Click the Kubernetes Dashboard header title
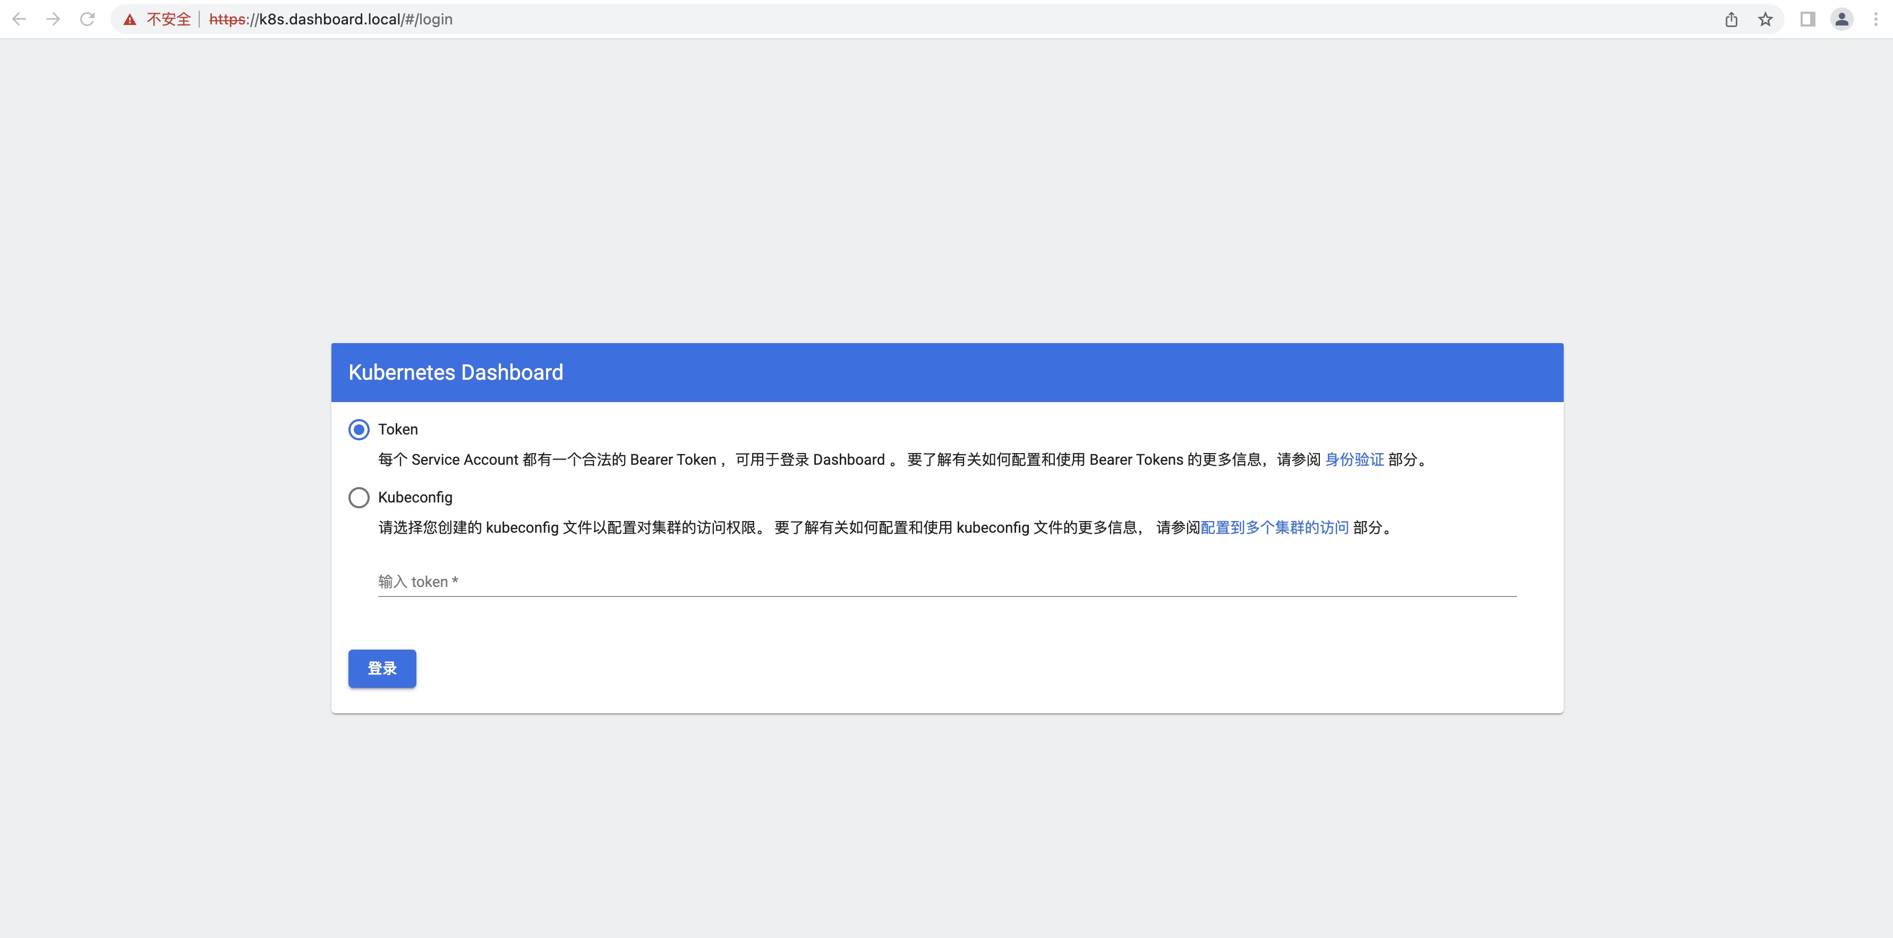 tap(456, 372)
